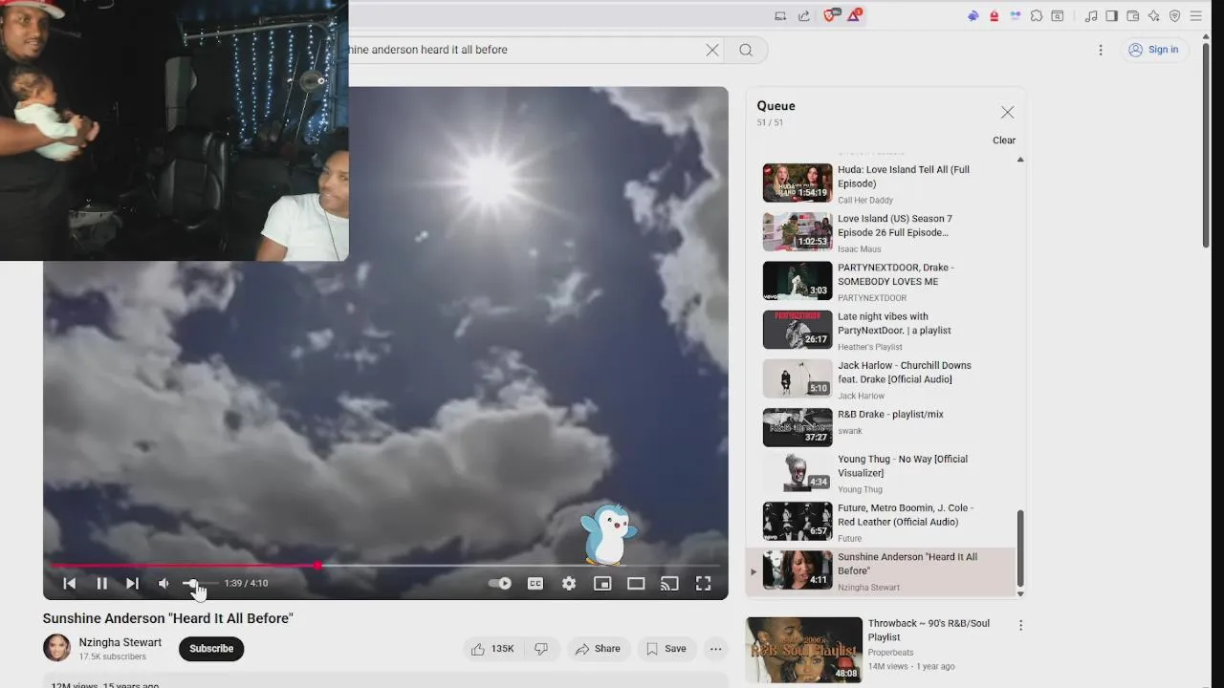1224x688 pixels.
Task: Click page scrollbar thumb on right edge
Action: (x=1206, y=143)
